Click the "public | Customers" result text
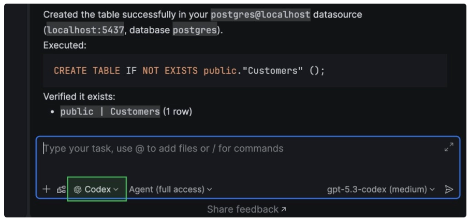The image size is (469, 220). [x=110, y=112]
